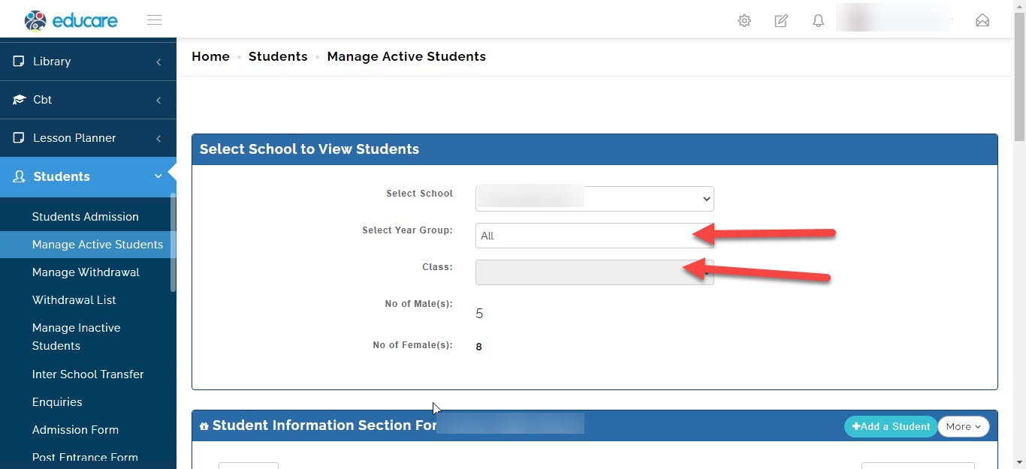Click the 'No of Male(s):' label
Screen dimensions: 1026x469
(418, 305)
